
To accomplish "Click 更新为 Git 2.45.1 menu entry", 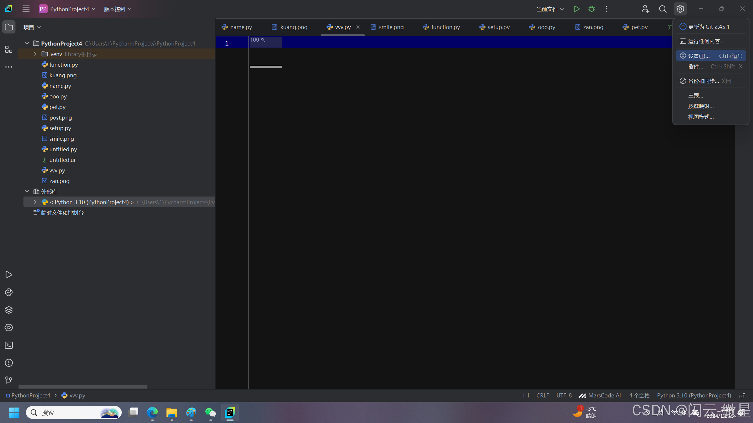I will click(x=708, y=27).
